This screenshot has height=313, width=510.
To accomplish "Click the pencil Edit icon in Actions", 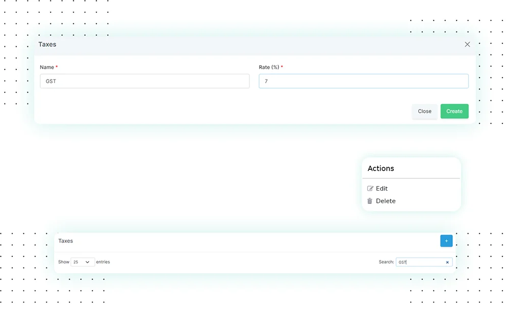I will pos(370,189).
